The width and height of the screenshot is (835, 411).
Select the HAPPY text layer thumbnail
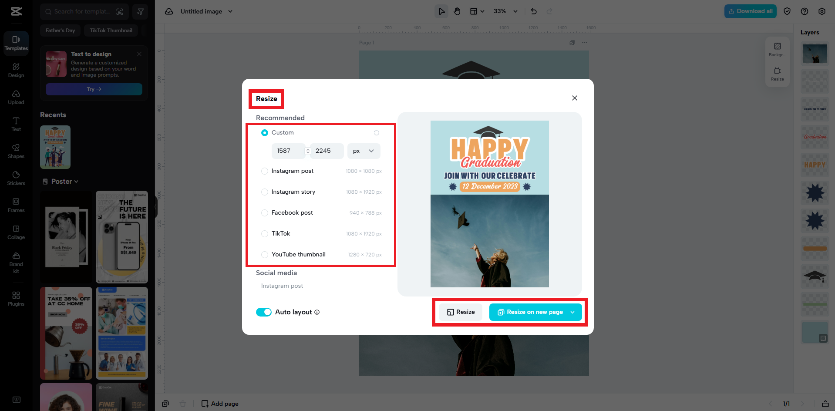(815, 165)
